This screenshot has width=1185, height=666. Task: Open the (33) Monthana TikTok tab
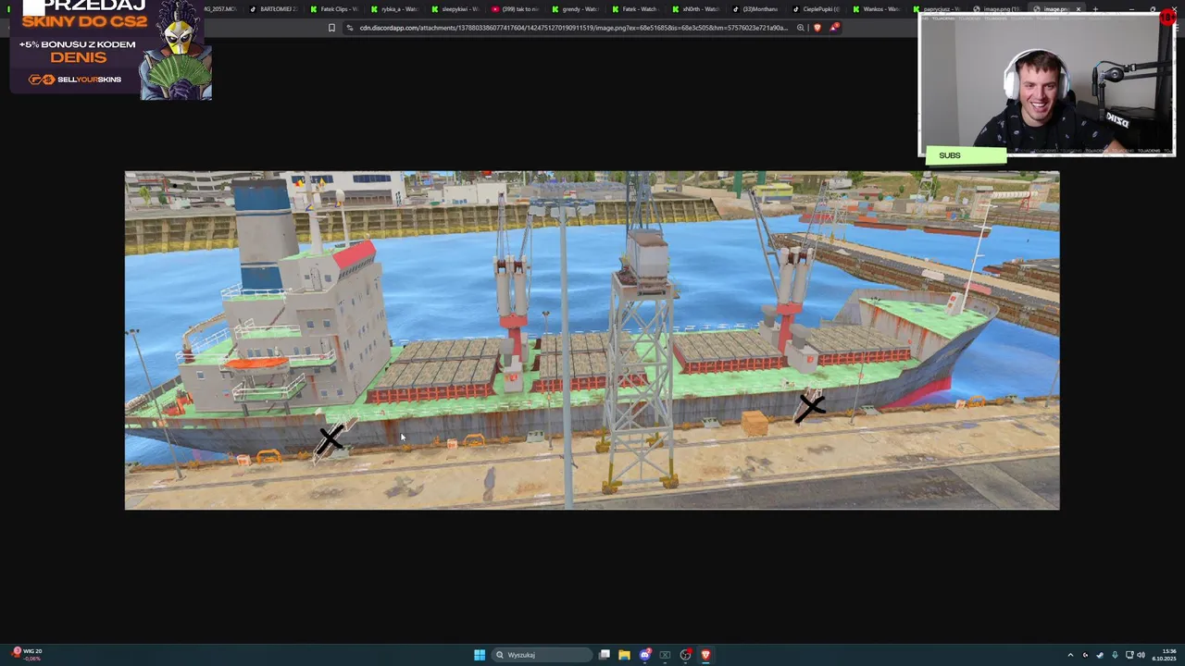click(x=755, y=9)
